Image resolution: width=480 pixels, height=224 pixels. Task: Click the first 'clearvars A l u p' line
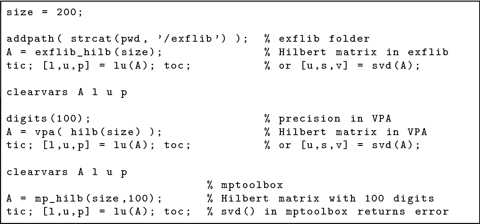[x=67, y=92]
